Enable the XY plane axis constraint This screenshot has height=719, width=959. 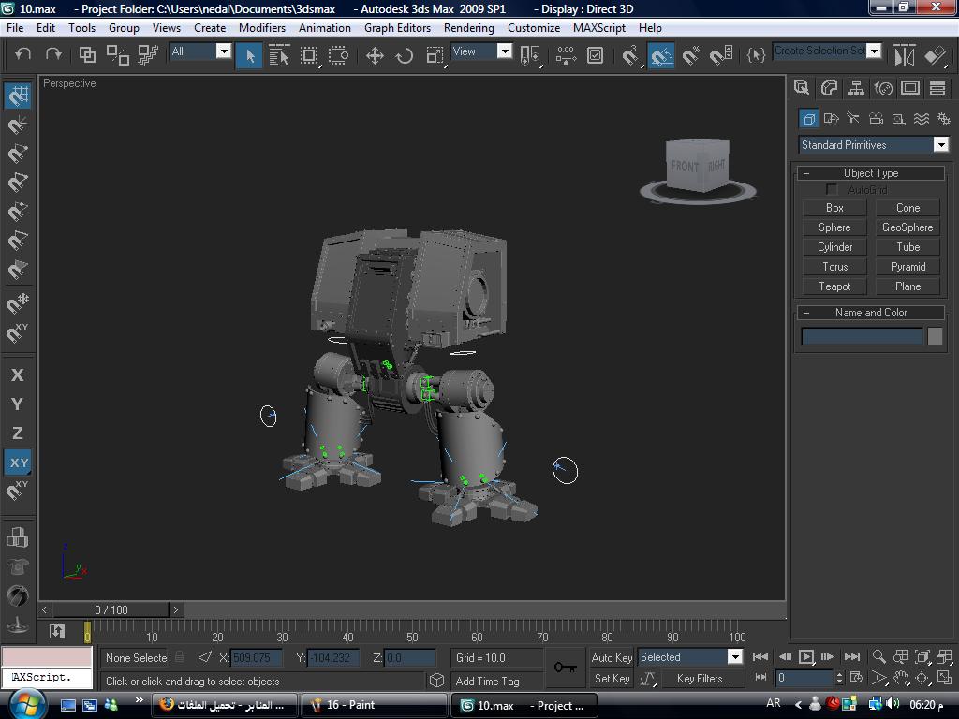(x=18, y=462)
